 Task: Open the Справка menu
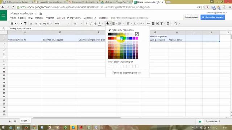(x=103, y=18)
